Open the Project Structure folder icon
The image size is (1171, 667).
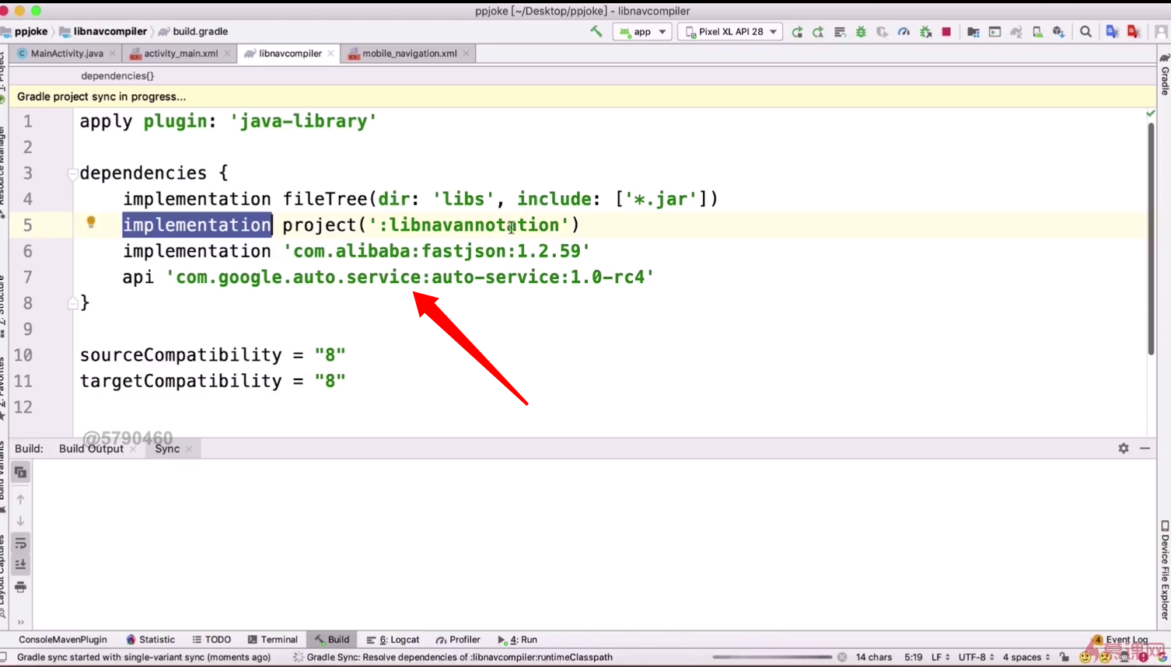973,32
